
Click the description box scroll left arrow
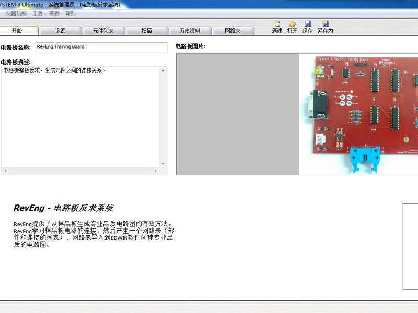tap(5, 171)
